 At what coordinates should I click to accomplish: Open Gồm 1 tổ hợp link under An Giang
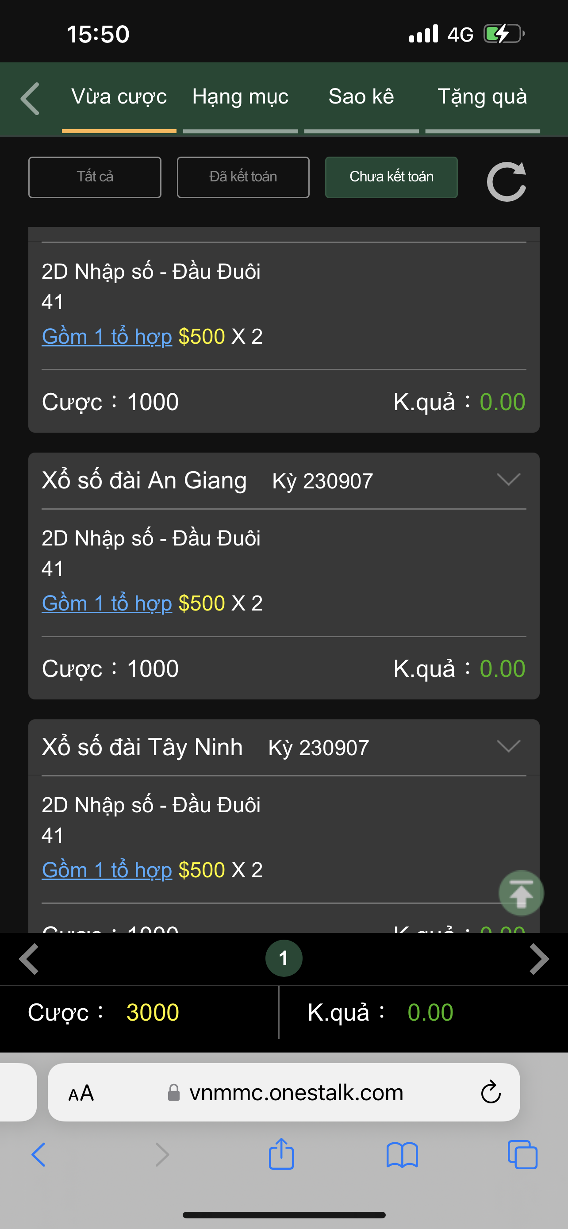(107, 603)
